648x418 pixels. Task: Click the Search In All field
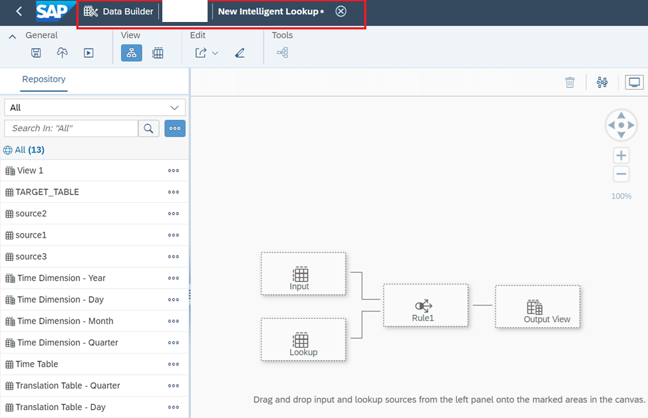(x=71, y=128)
